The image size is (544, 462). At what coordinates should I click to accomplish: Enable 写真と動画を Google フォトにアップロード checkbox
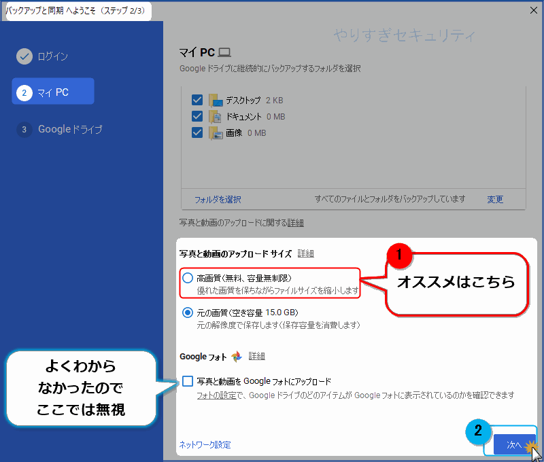[x=188, y=381]
